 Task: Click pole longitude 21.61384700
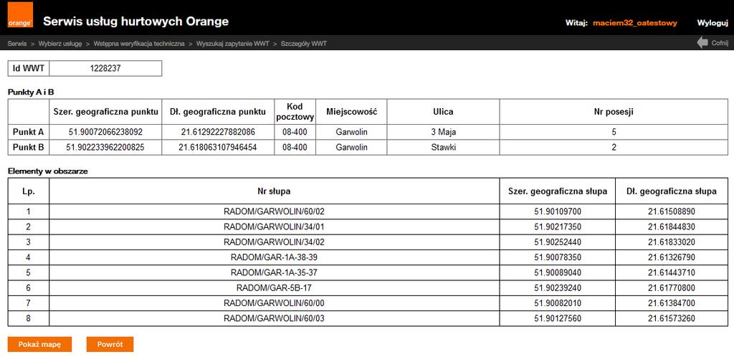tap(672, 303)
